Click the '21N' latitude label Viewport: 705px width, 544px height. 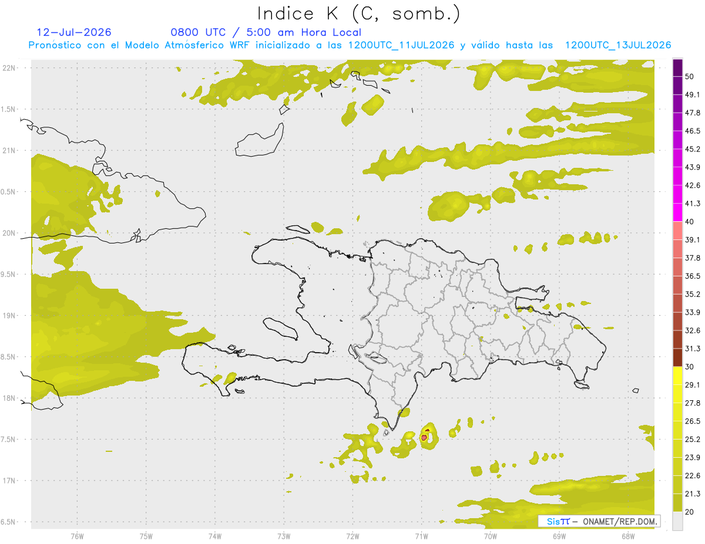9,150
